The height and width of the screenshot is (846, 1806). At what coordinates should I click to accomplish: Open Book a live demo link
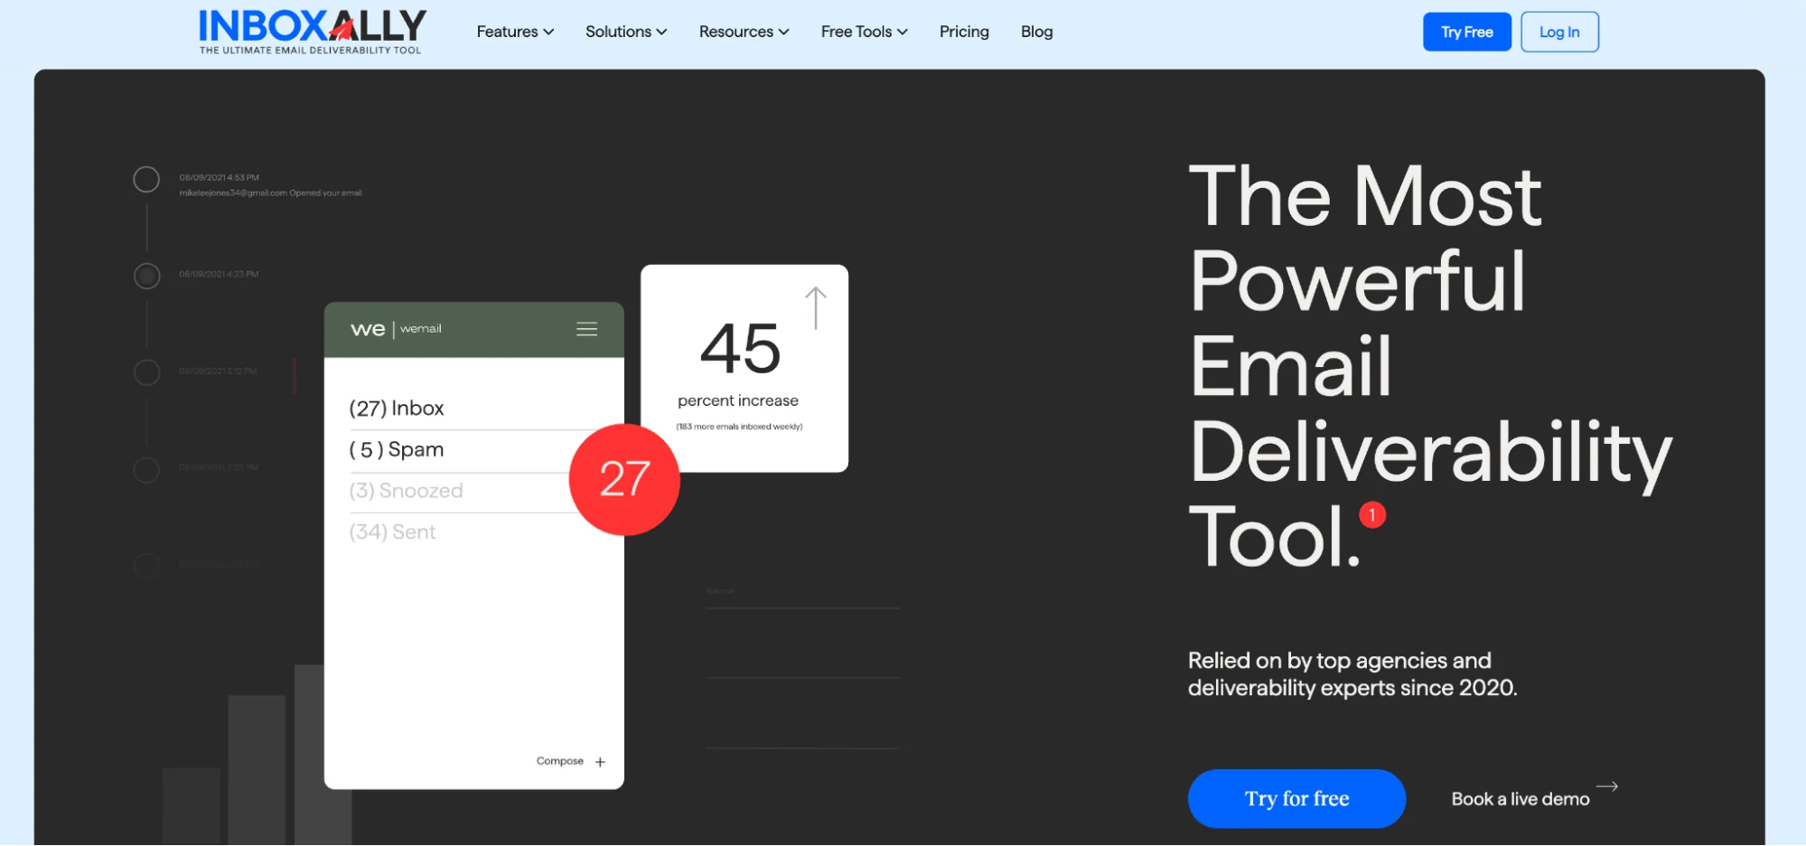1520,799
